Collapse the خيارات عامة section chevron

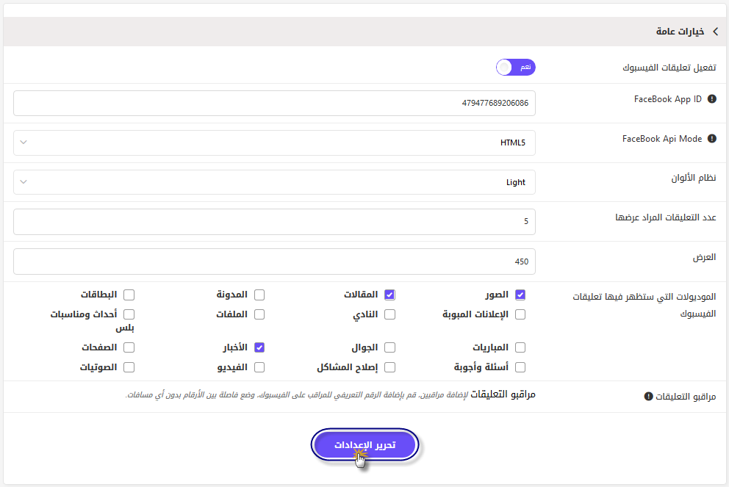tap(716, 31)
